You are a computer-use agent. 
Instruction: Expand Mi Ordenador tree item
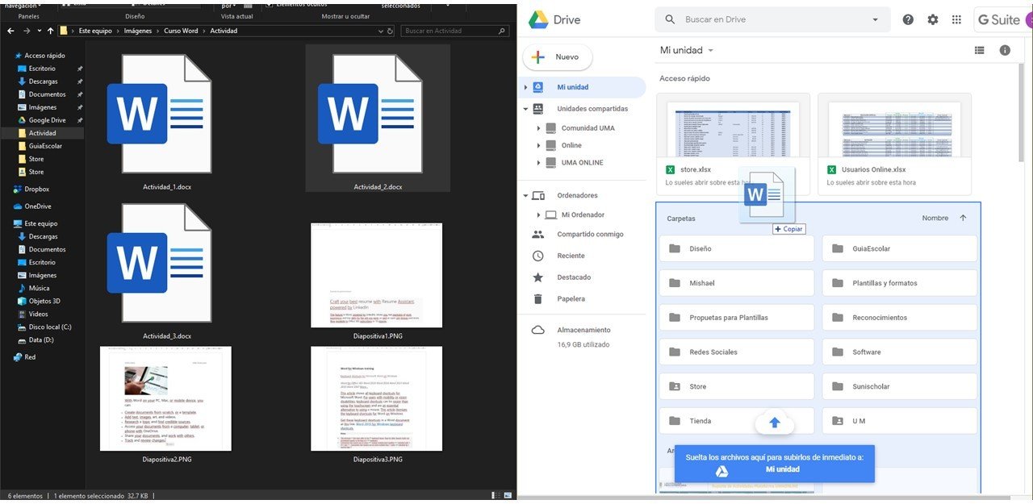click(x=538, y=215)
